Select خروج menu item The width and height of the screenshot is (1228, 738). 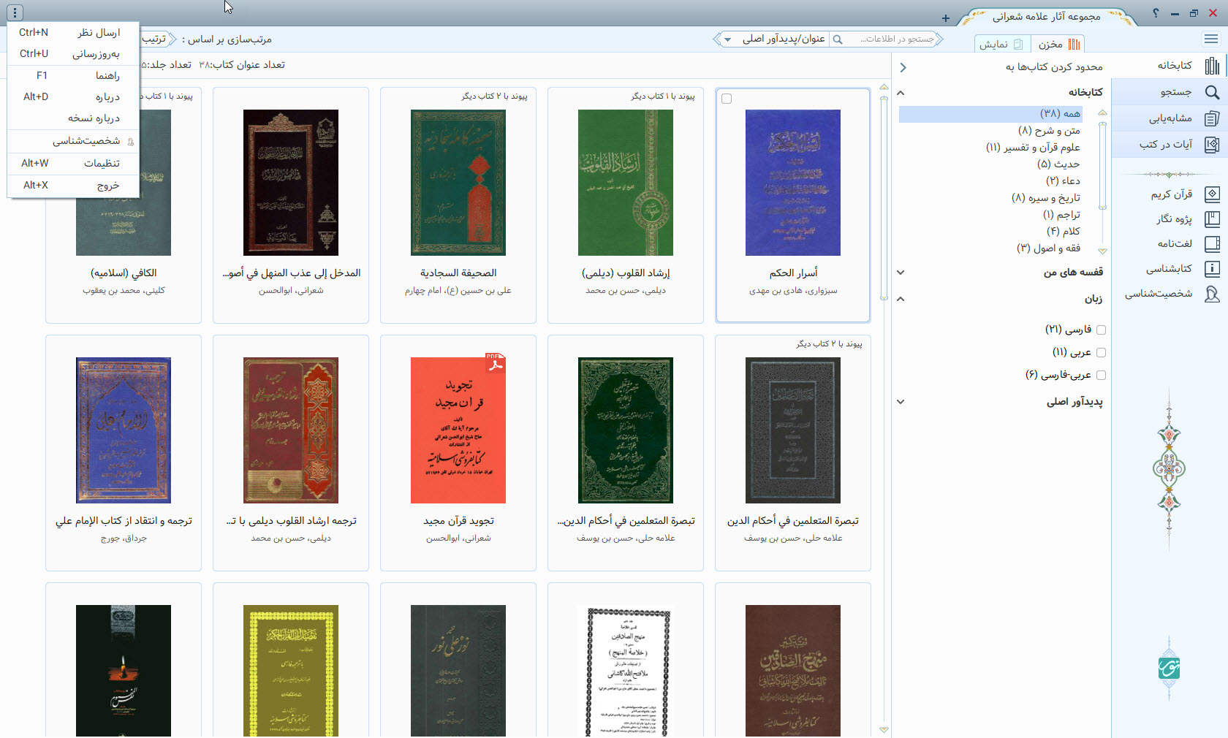pos(73,185)
